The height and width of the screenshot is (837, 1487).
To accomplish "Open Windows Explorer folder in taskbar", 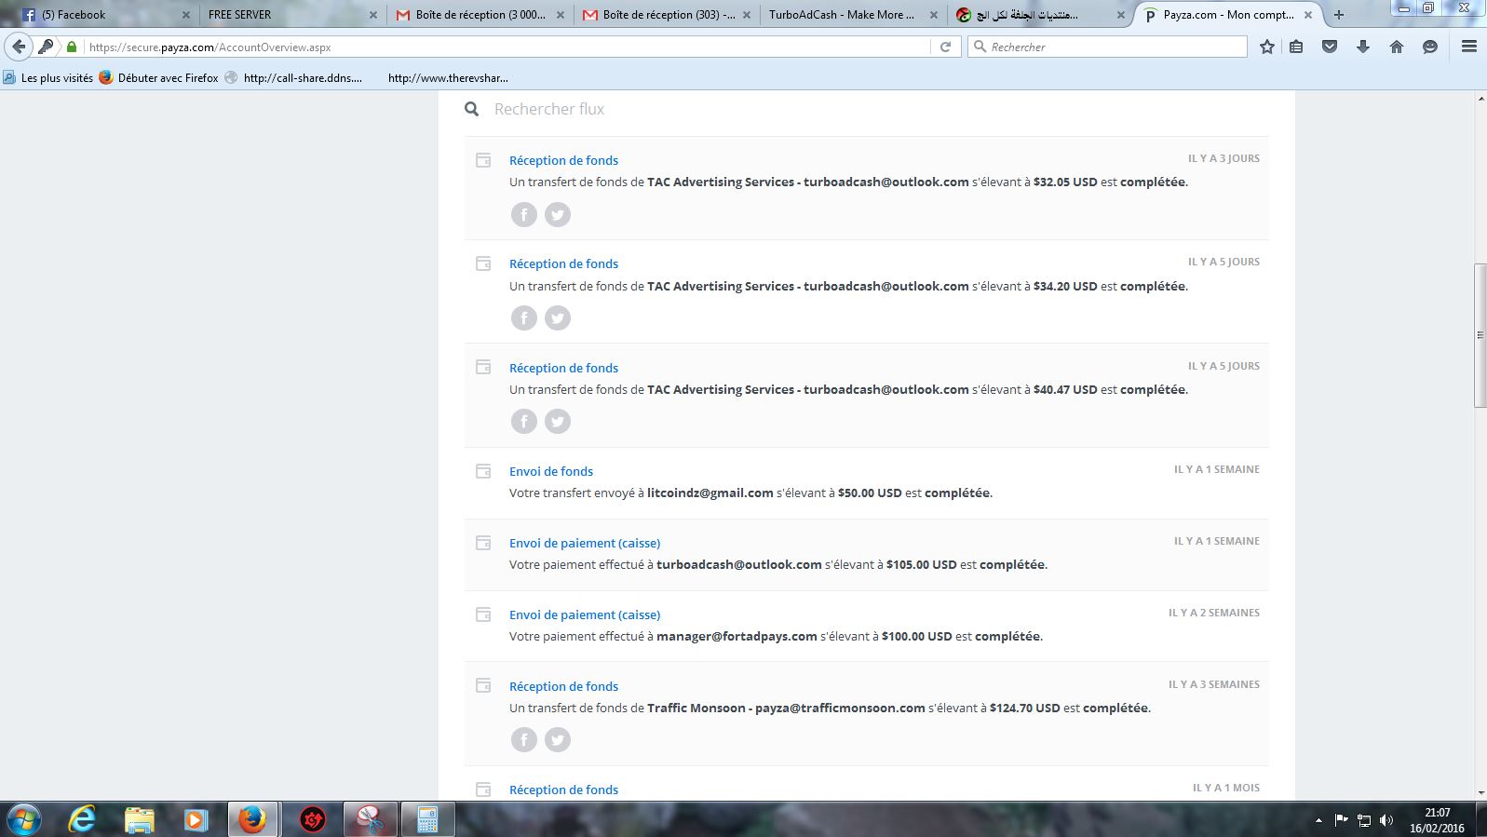I will (x=139, y=819).
